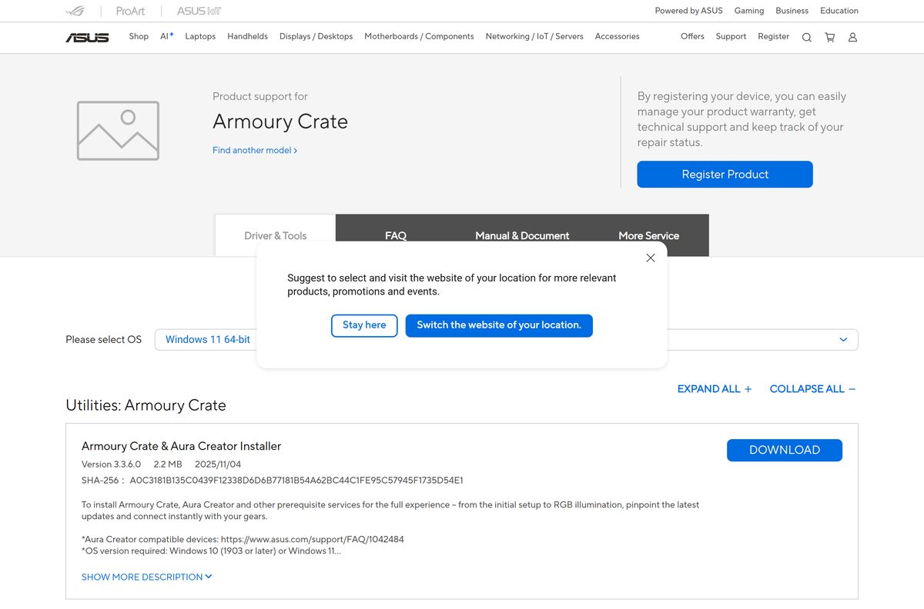924x609 pixels.
Task: Open the search magnifier icon
Action: tap(806, 37)
